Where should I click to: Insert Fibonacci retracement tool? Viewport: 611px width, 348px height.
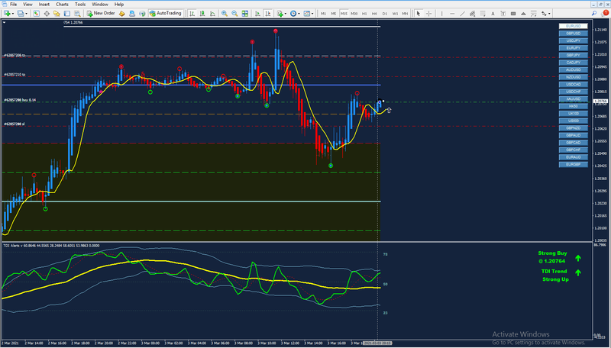tap(483, 14)
